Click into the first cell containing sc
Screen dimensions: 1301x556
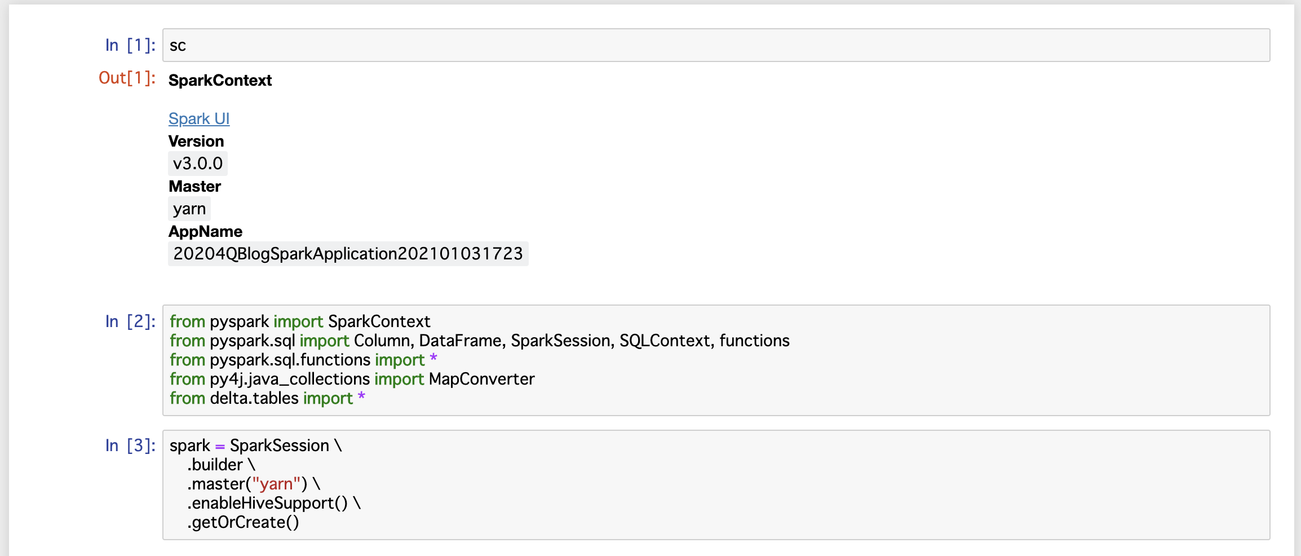[716, 45]
